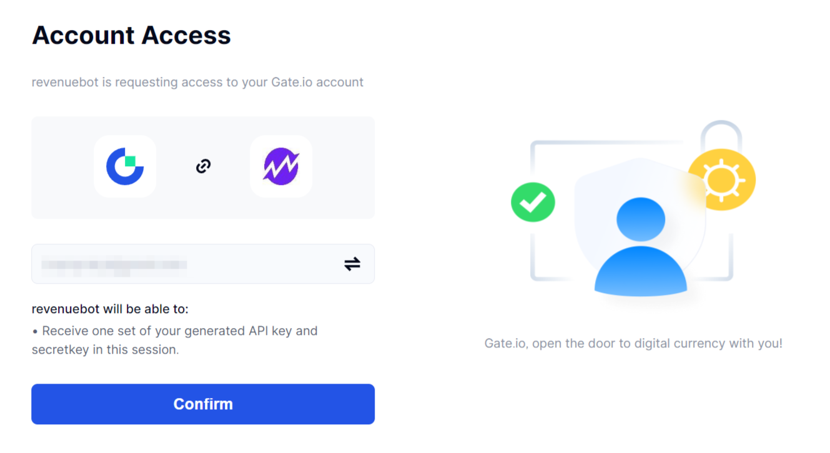Click the Gate.io blue logo icon

[125, 166]
